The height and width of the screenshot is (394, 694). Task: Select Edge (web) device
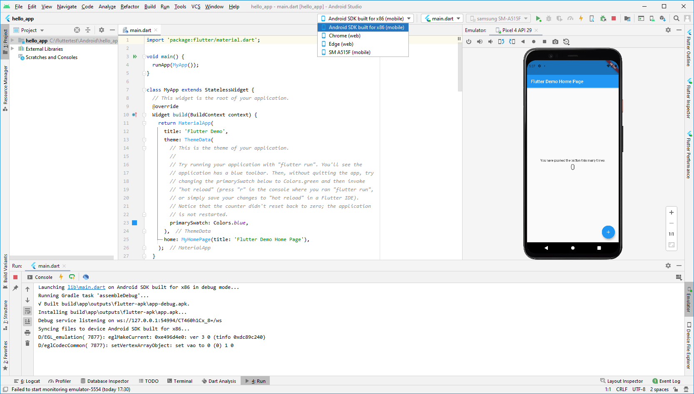(363, 44)
